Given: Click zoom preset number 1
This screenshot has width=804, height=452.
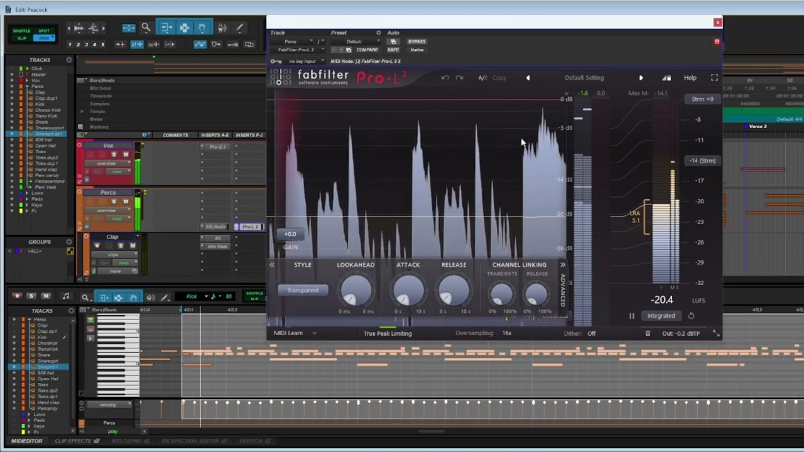Looking at the screenshot, I should pyautogui.click(x=70, y=45).
